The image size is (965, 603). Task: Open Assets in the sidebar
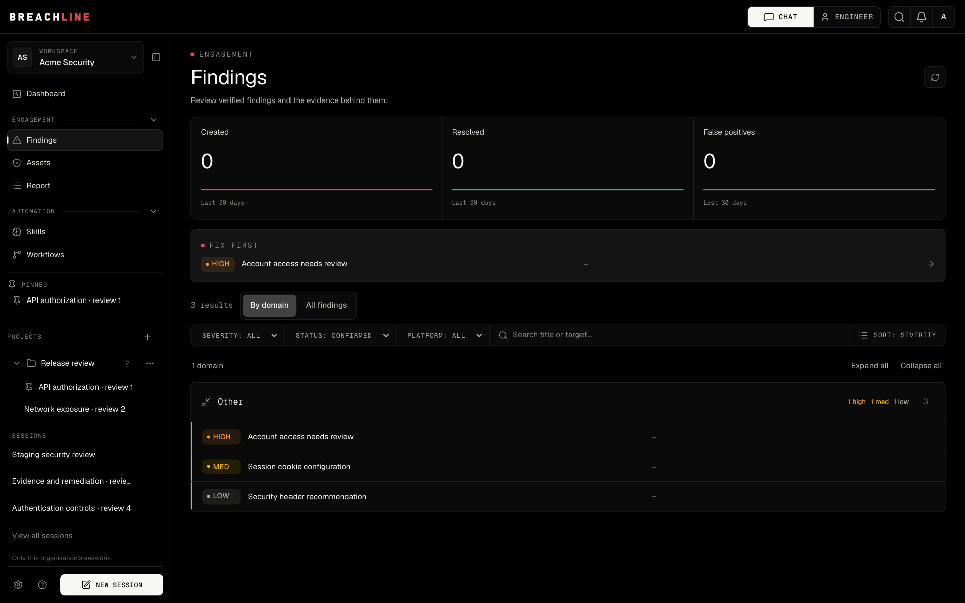[x=85, y=163]
